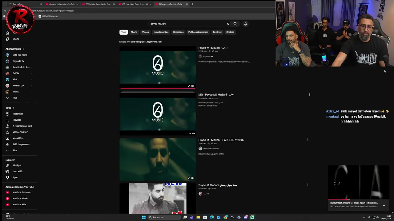Click the first video thumbnail progress bar
The width and height of the screenshot is (394, 221).
158,88
